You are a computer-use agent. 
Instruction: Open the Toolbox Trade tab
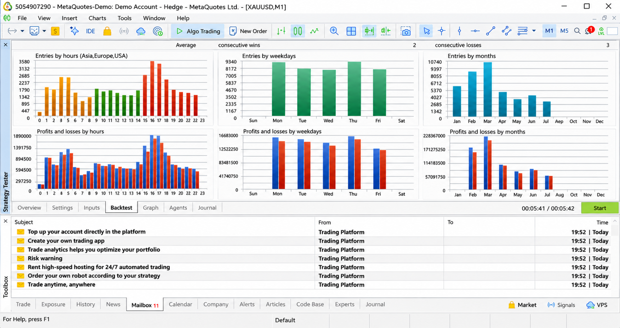click(23, 304)
